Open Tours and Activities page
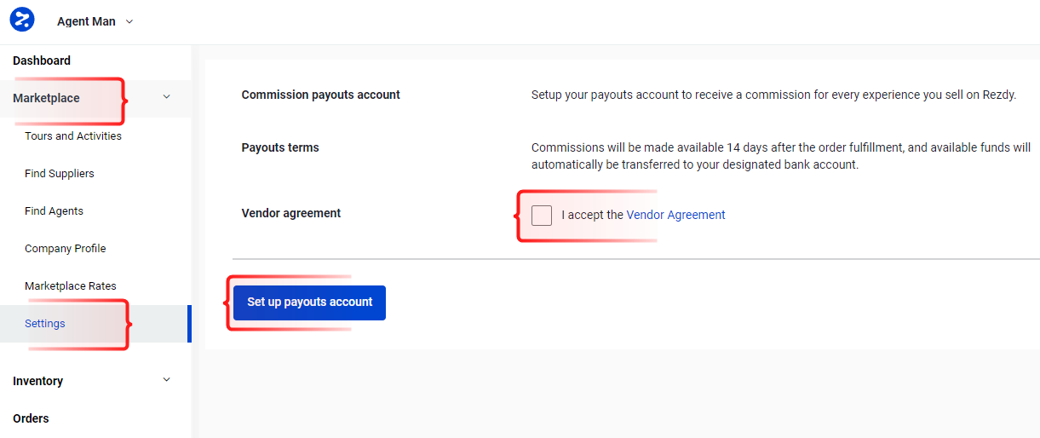The width and height of the screenshot is (1040, 438). pyautogui.click(x=73, y=136)
